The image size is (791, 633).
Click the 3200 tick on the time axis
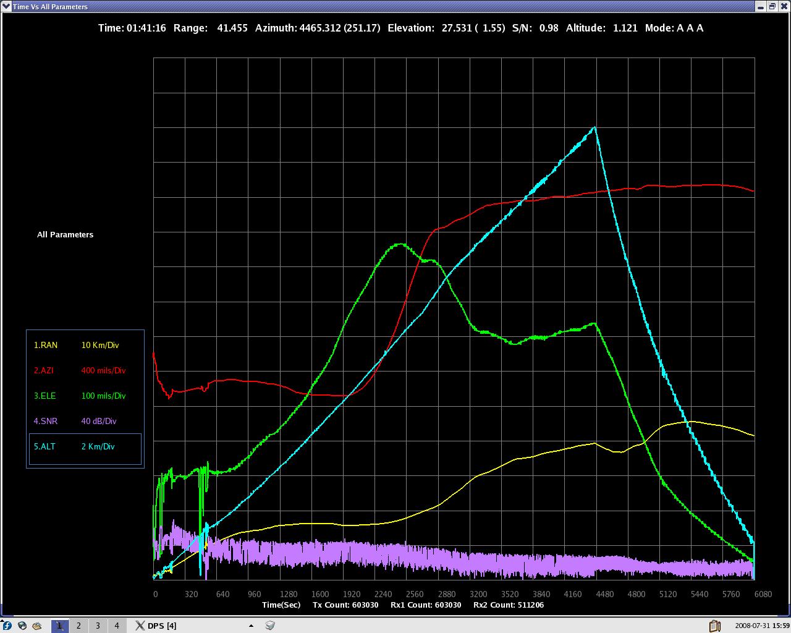pyautogui.click(x=478, y=594)
